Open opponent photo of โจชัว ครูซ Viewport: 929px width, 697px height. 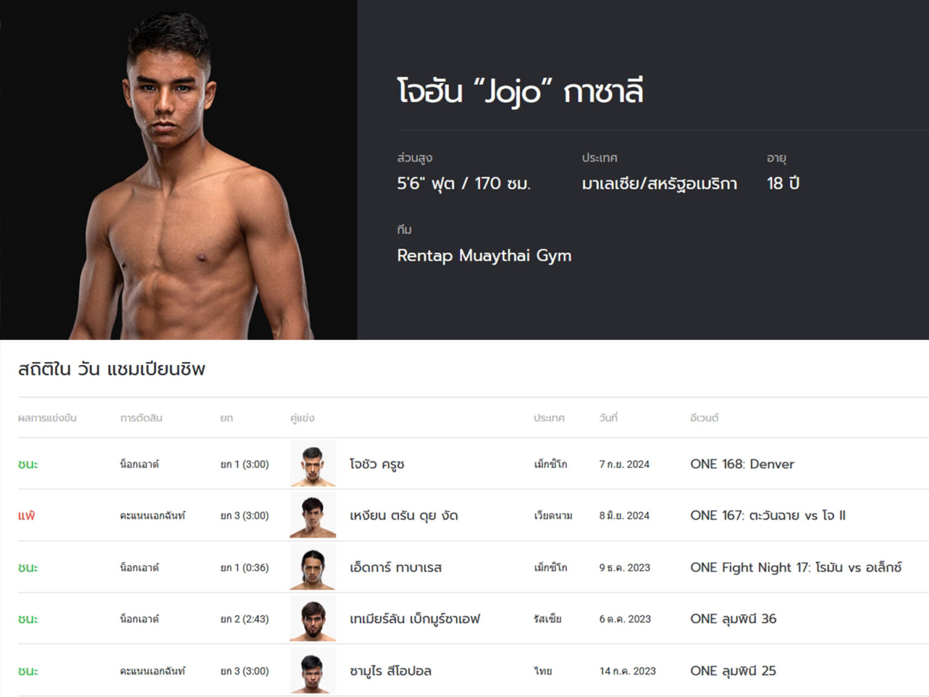[x=313, y=463]
